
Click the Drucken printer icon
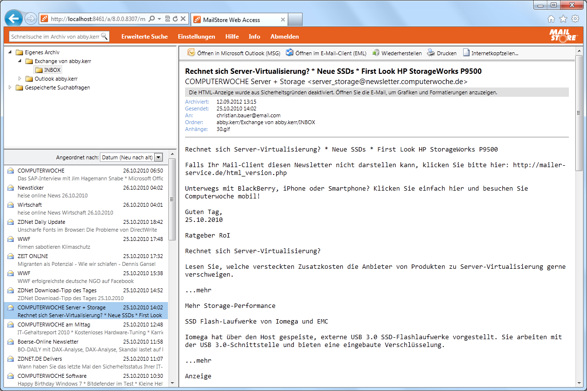431,53
